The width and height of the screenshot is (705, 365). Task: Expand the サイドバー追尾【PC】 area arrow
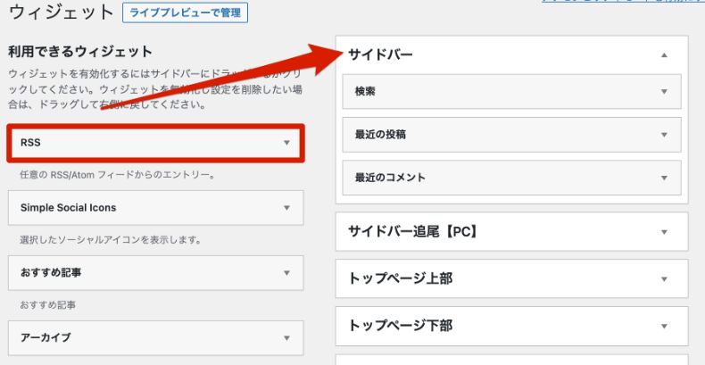664,232
